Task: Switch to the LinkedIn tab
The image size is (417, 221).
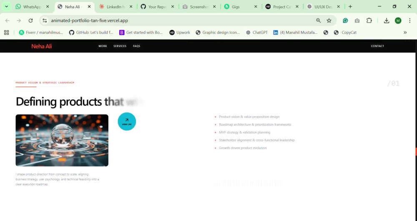Action: [115, 7]
